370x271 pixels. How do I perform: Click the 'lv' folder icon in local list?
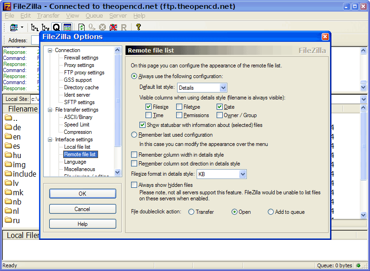tap(8, 183)
